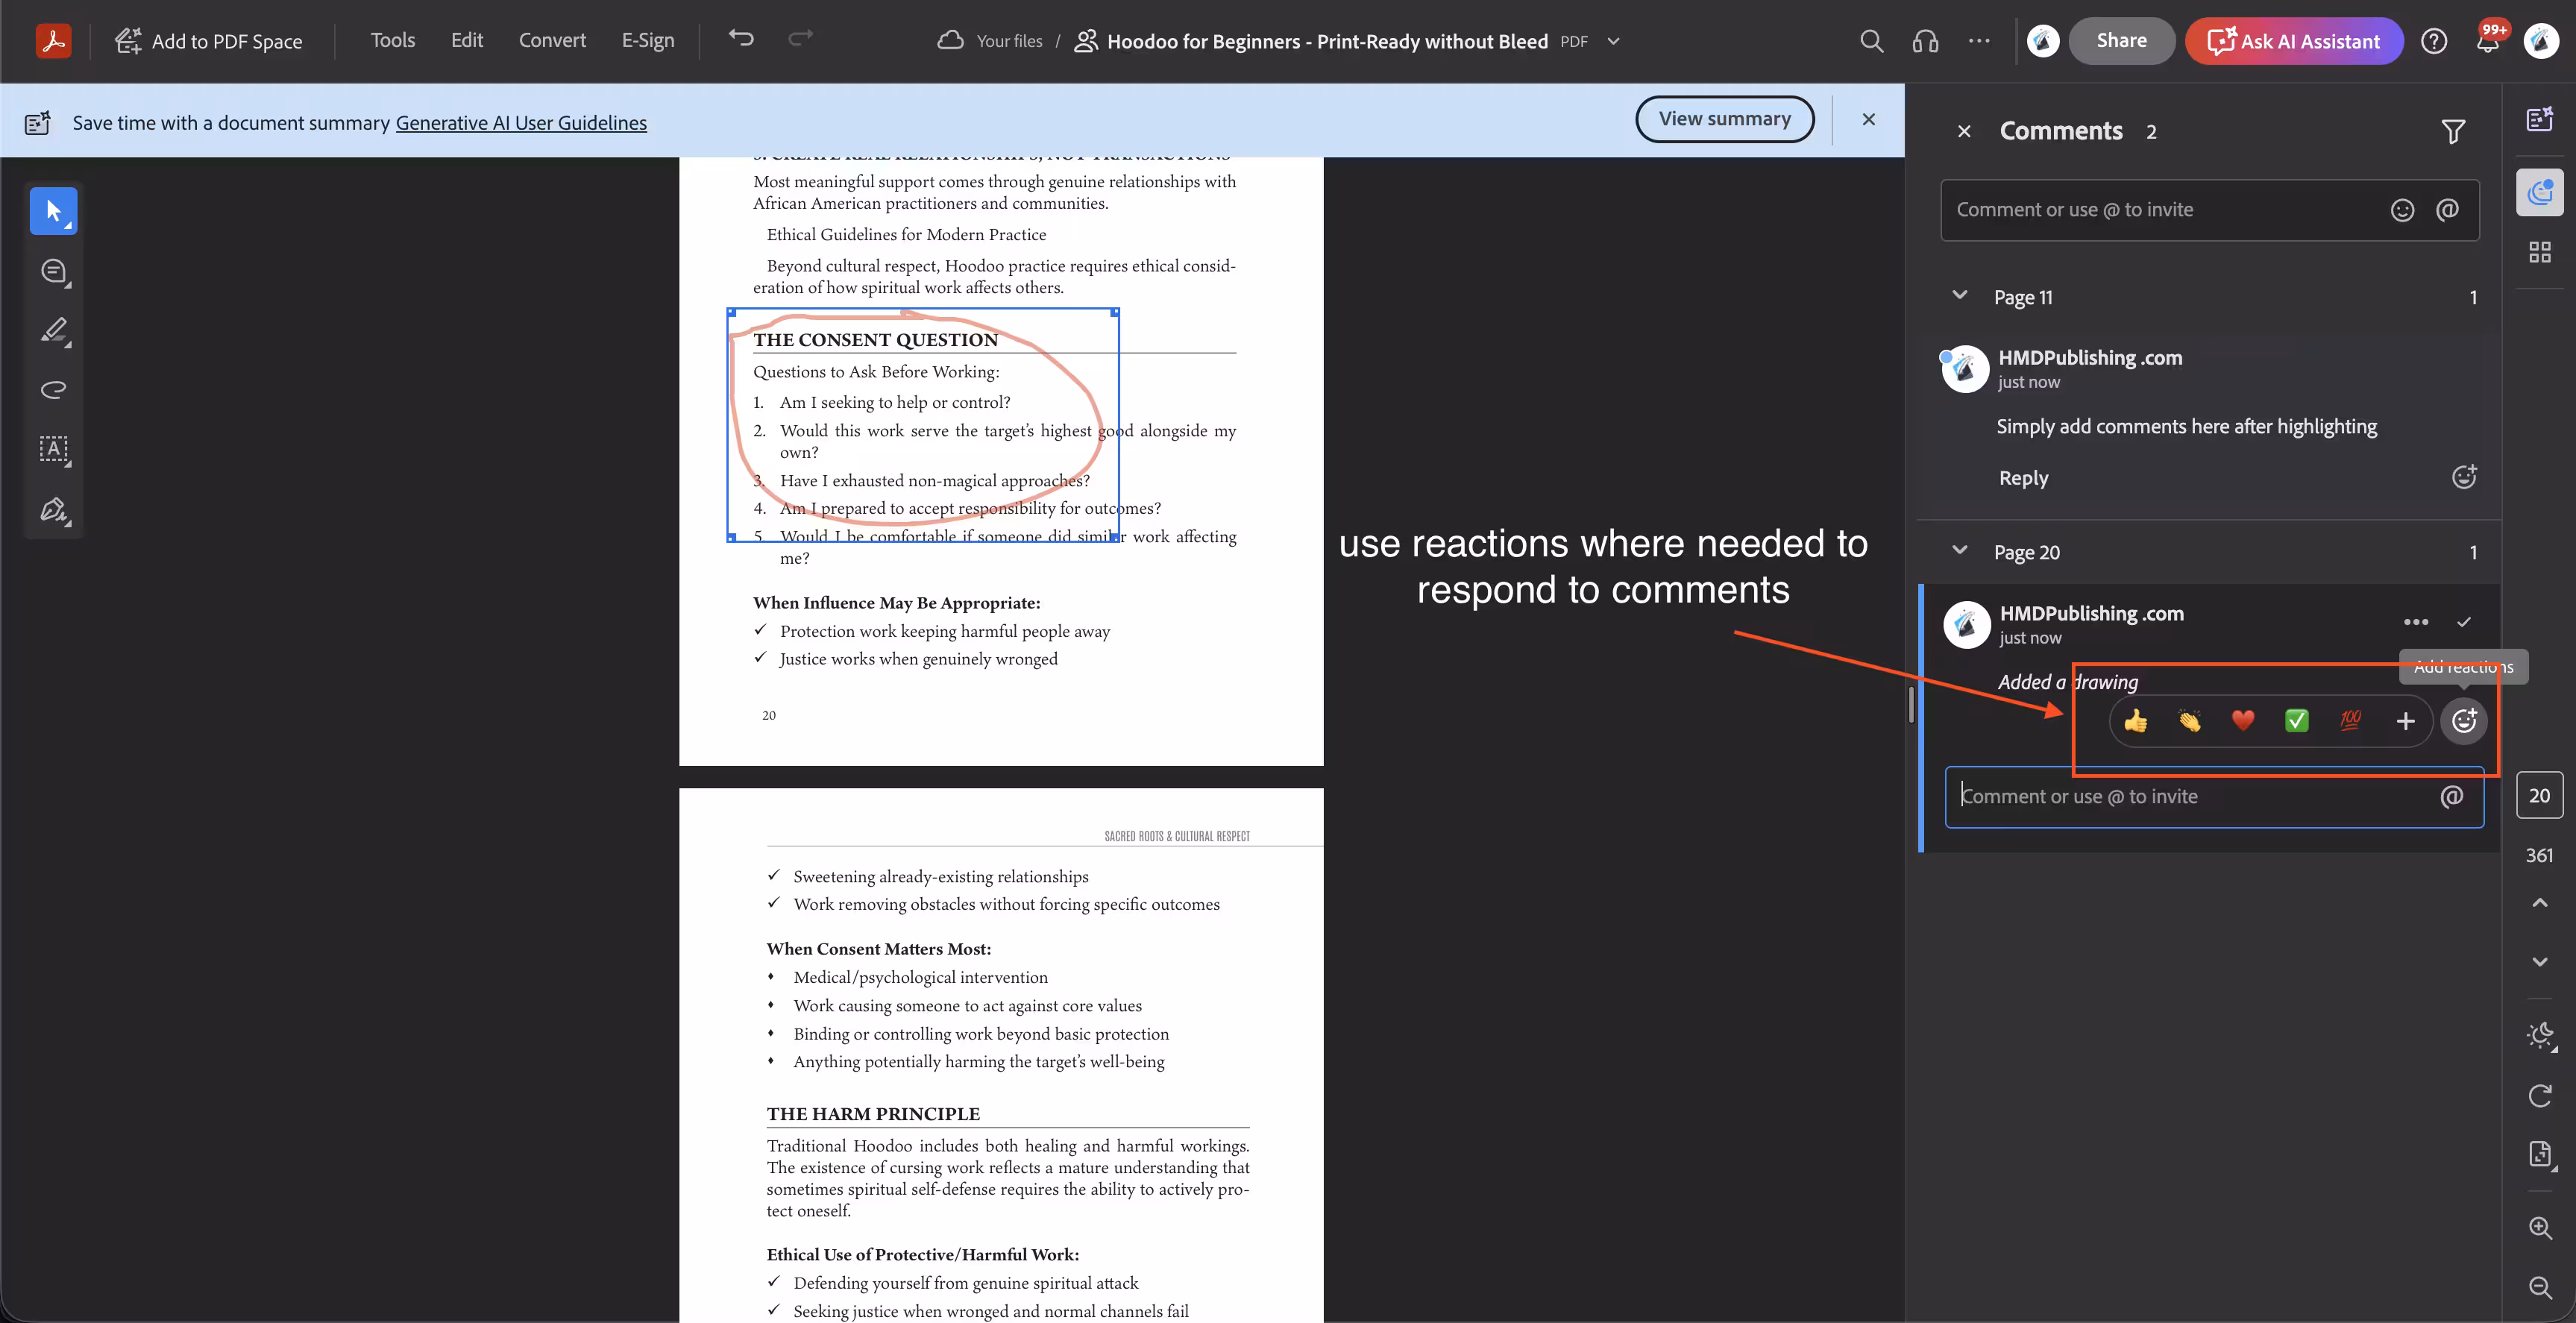
Task: Open the Generative AI User Guidelines link
Action: [521, 122]
